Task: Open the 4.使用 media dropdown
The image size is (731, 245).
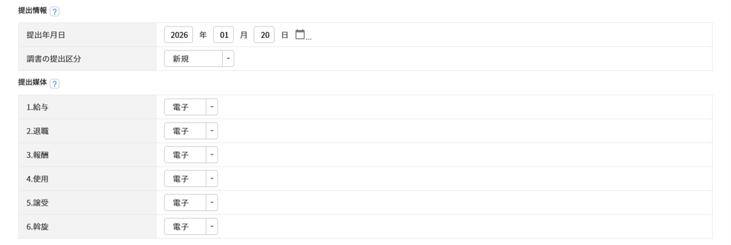Action: [212, 179]
